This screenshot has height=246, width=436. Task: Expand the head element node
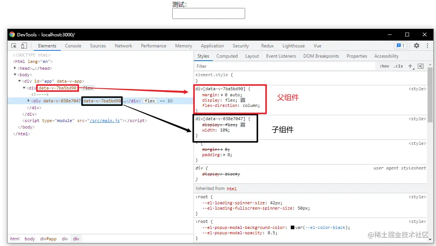point(15,68)
